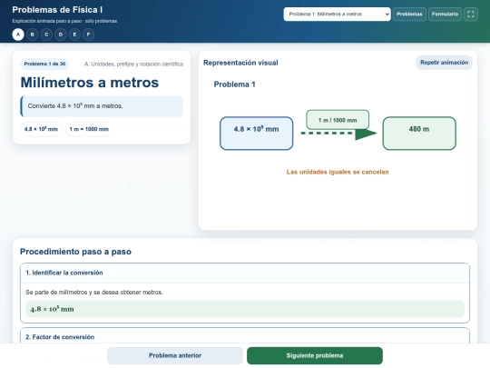This screenshot has height=368, width=490.
Task: Switch to section C circle
Action: coord(46,35)
